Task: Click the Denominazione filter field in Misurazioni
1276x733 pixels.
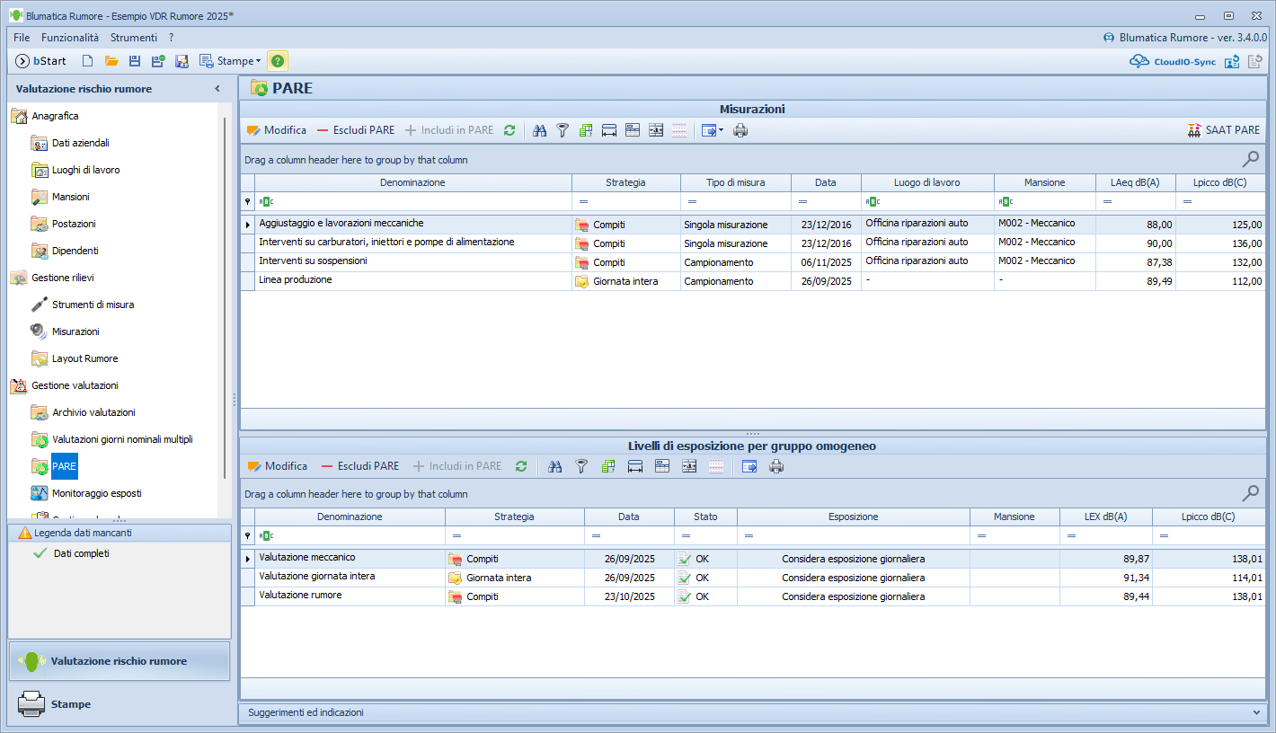Action: pyautogui.click(x=413, y=201)
